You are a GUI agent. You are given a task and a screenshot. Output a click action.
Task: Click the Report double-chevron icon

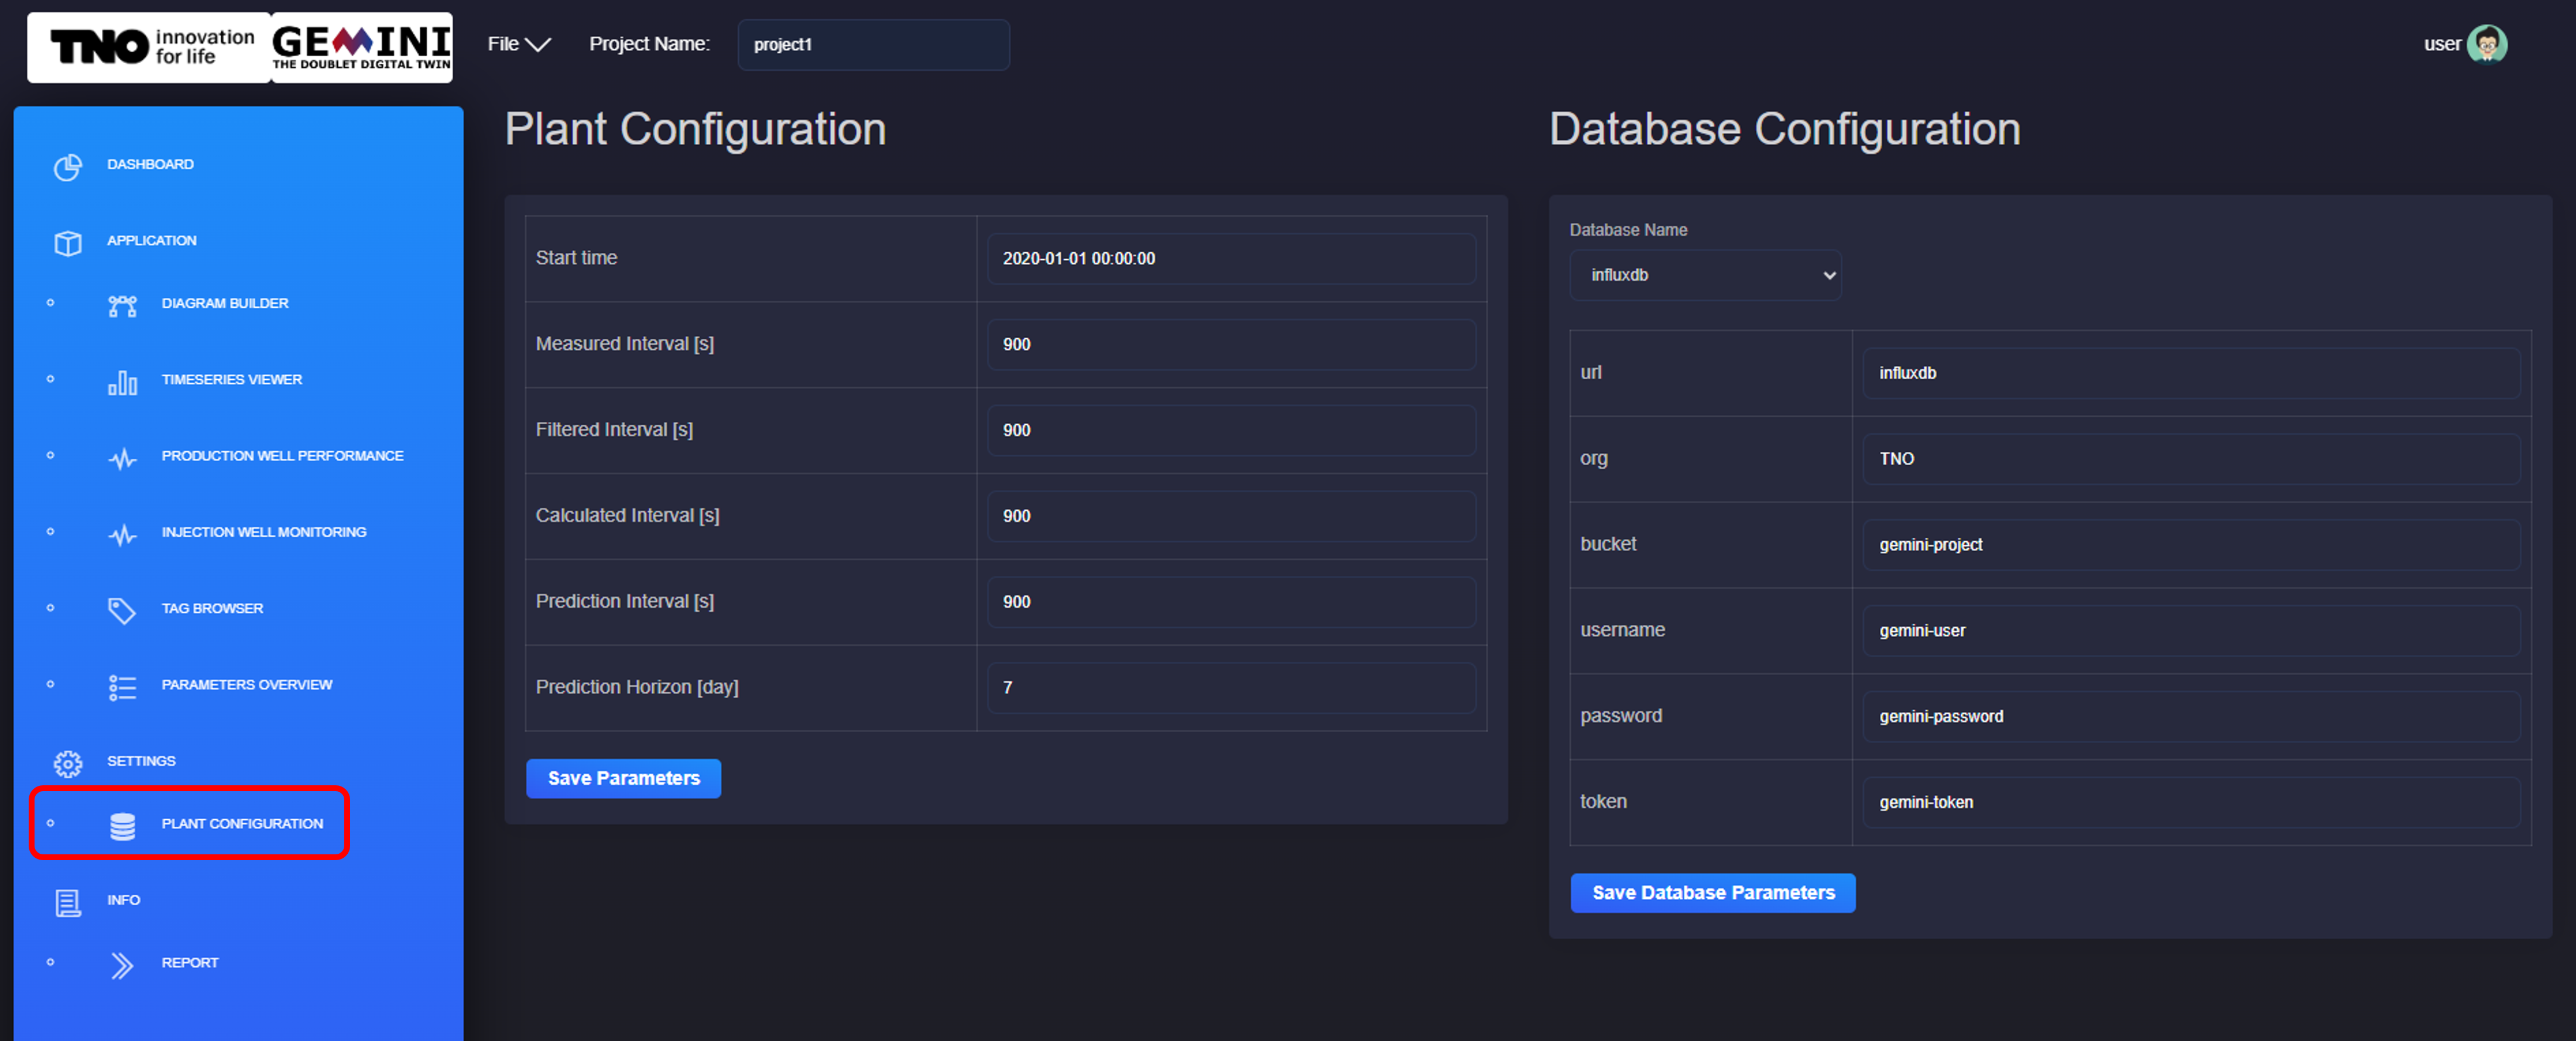(122, 965)
